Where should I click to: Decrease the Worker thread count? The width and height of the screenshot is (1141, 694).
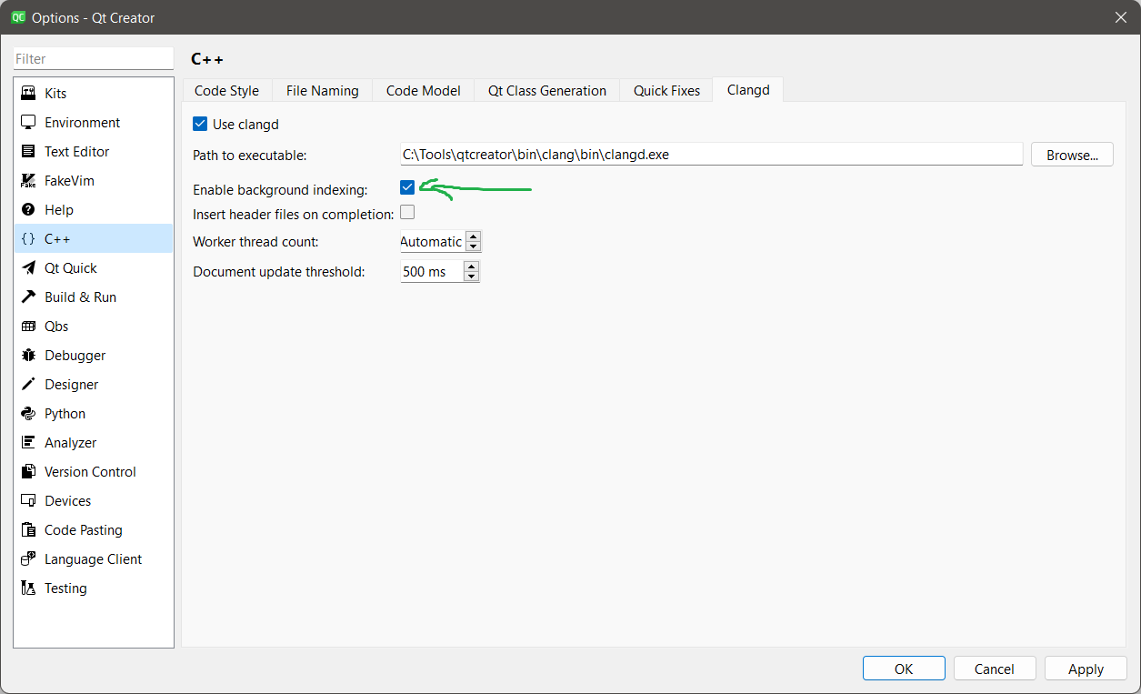(x=472, y=246)
